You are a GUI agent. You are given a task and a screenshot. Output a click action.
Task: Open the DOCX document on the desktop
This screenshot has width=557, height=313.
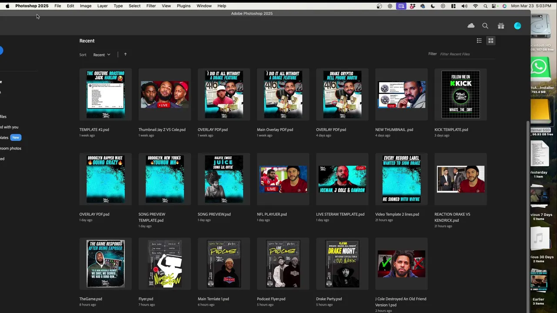[x=540, y=154]
